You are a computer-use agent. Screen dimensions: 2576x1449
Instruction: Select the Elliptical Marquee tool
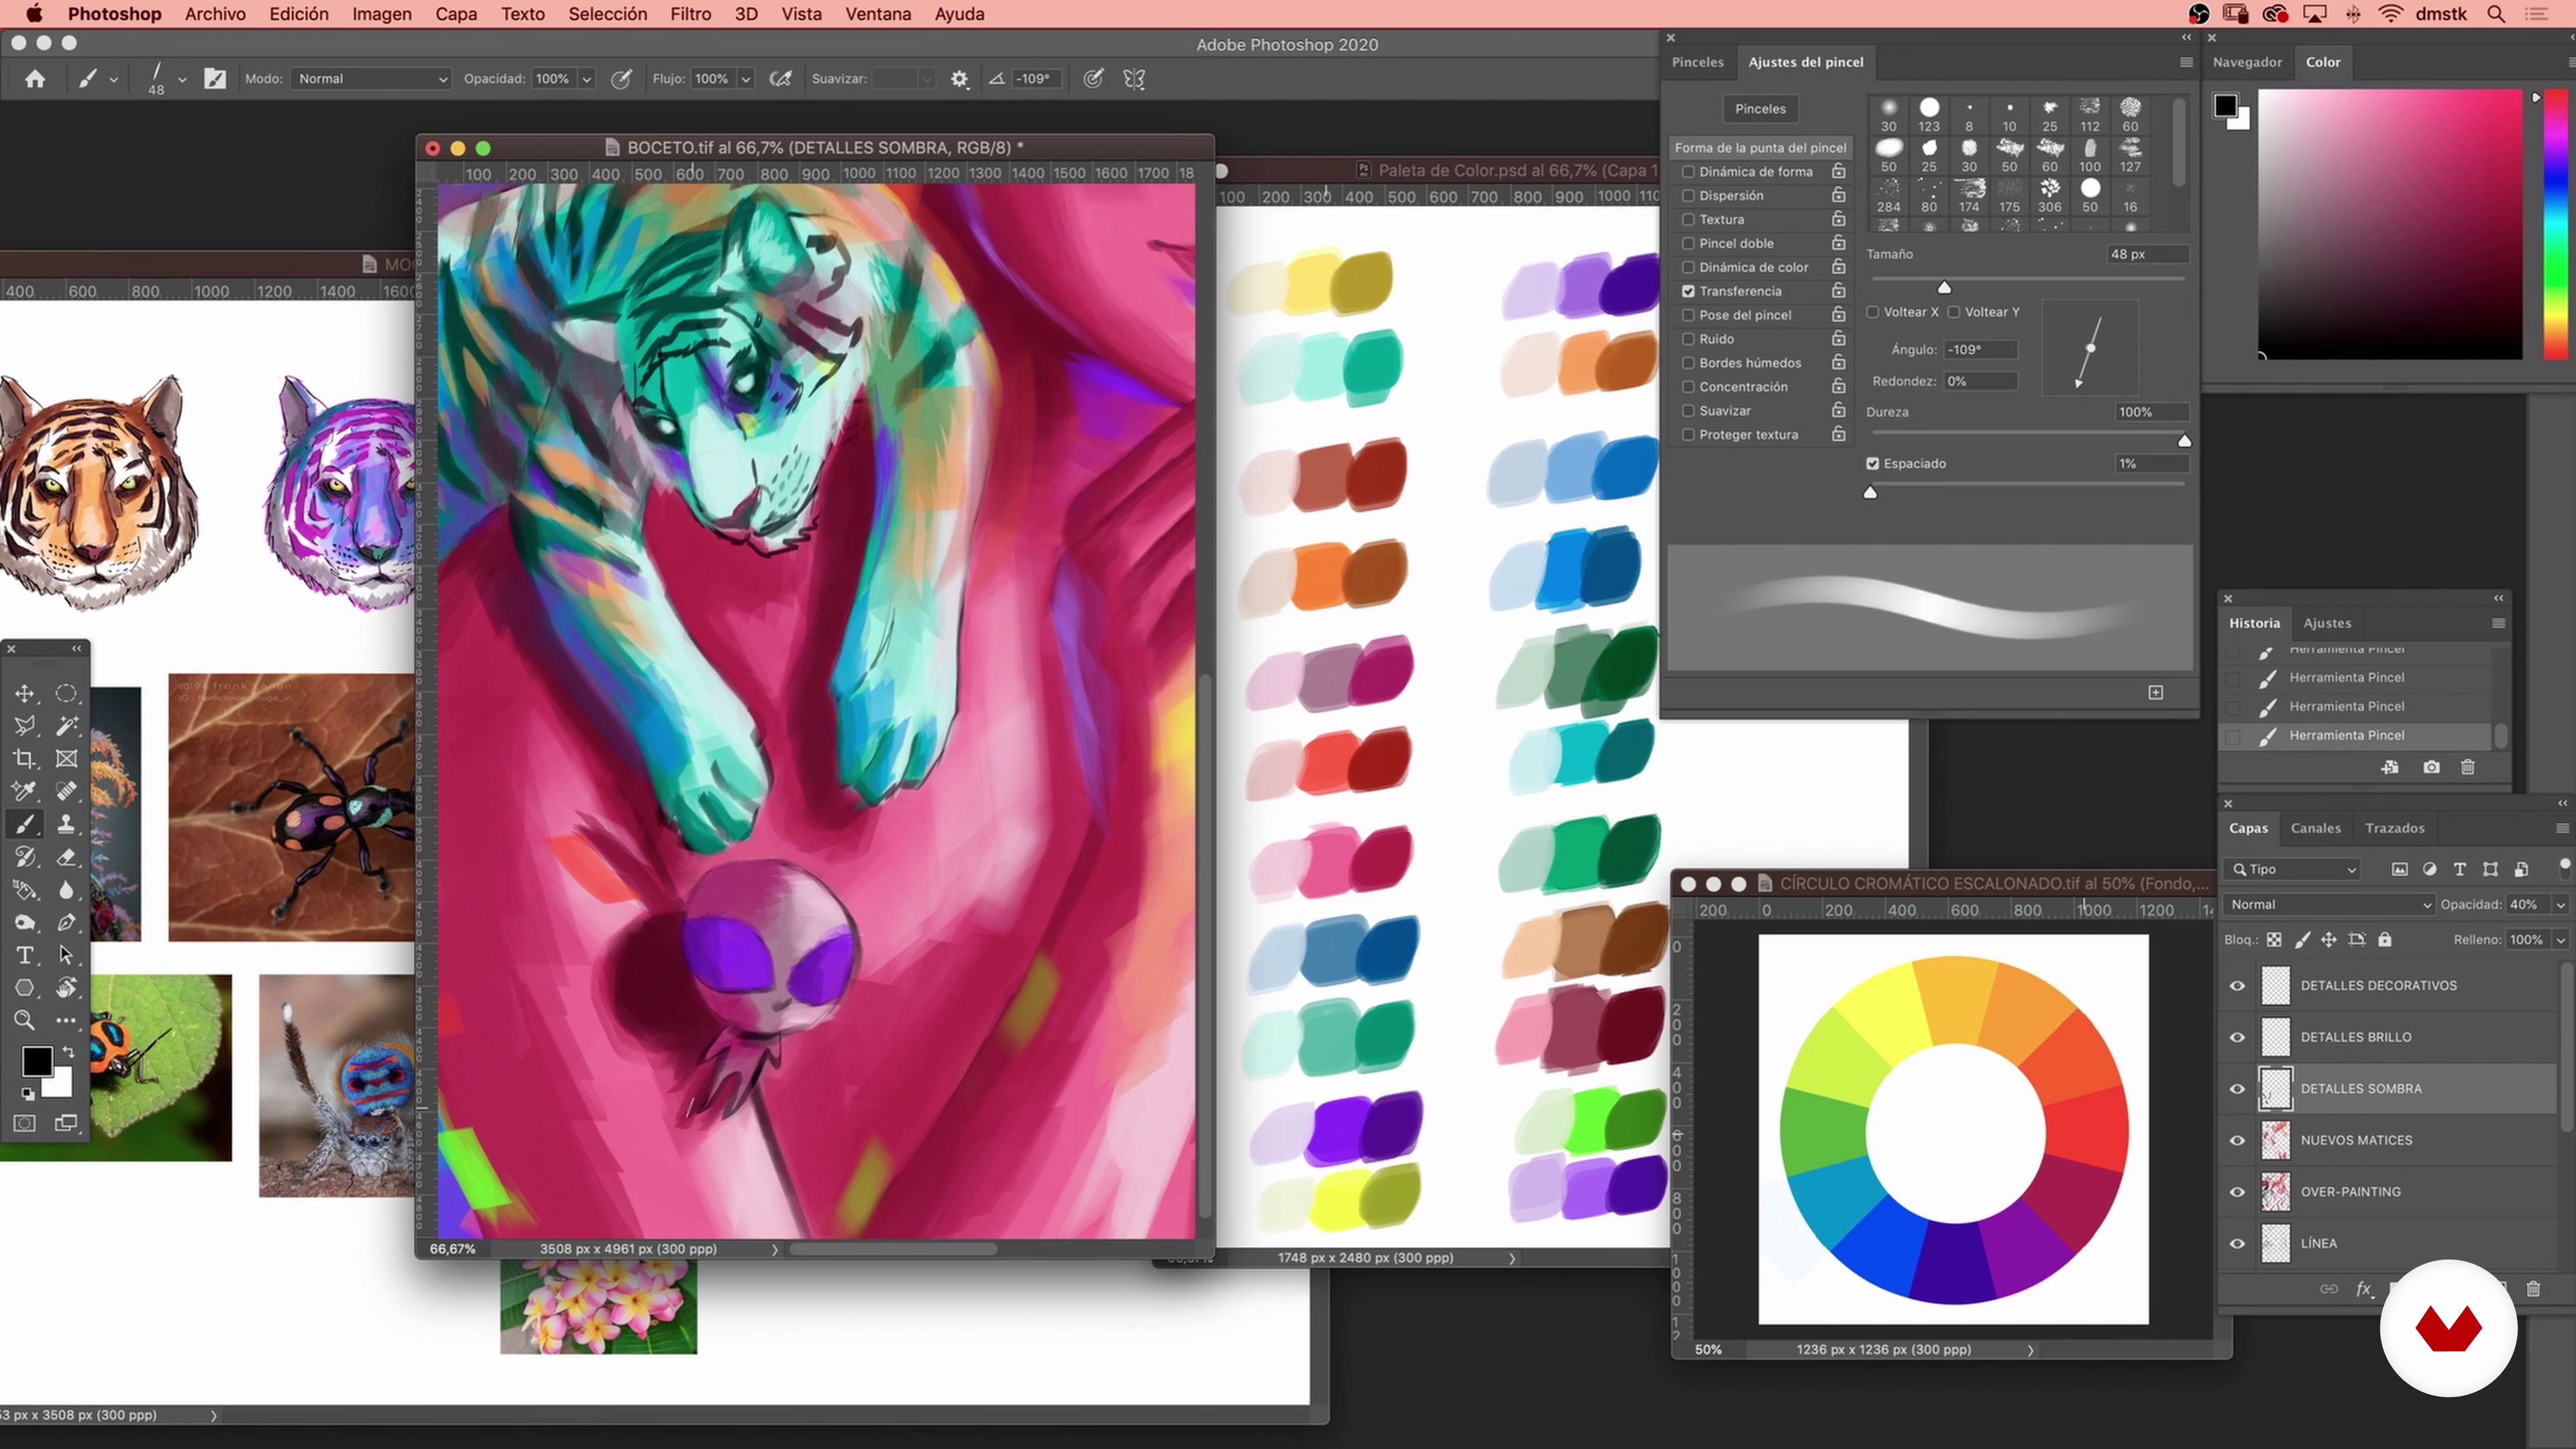[66, 693]
